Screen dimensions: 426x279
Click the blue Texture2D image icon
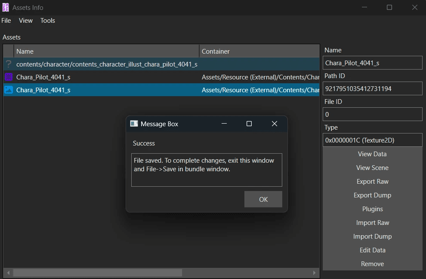point(9,90)
